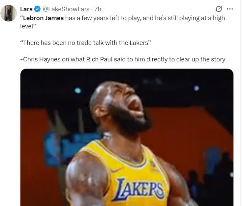Viewport: 243px width, 206px height.
Task: Click the "no trade talk" quote line
Action: pyautogui.click(x=85, y=43)
